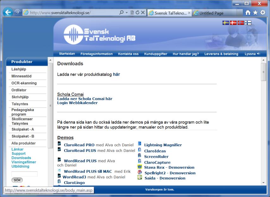
Task: Click main content scrollbar down arrow
Action: [263, 183]
